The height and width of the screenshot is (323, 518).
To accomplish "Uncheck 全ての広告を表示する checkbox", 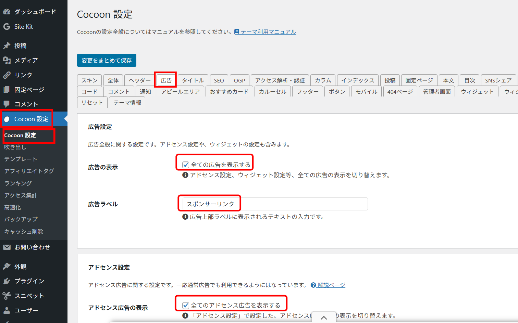I will click(186, 165).
